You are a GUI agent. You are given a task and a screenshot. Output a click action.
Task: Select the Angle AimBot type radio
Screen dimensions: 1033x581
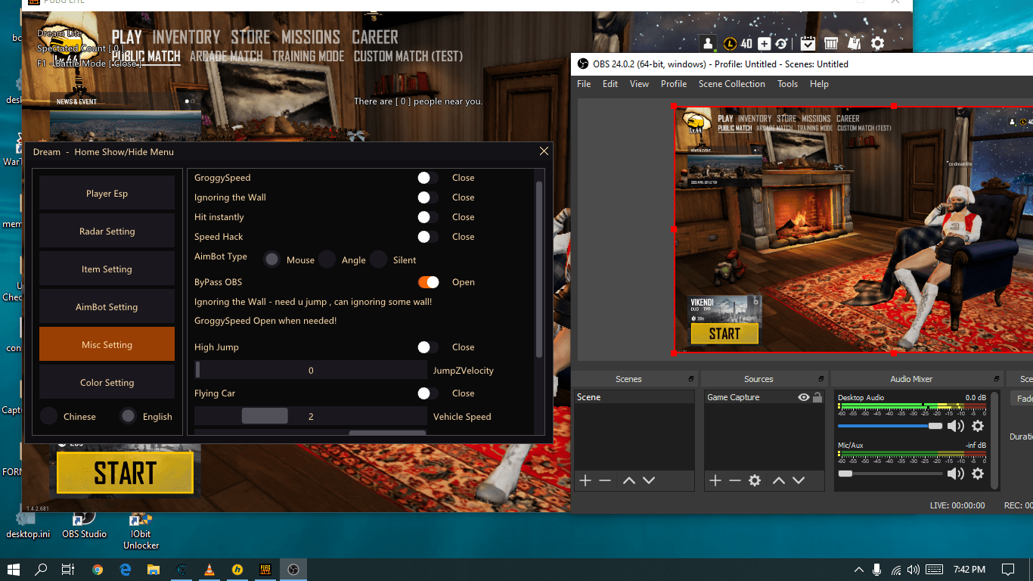[327, 259]
